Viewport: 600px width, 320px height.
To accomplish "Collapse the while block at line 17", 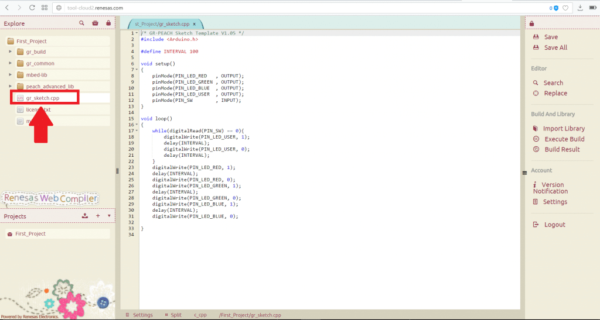I will click(137, 130).
